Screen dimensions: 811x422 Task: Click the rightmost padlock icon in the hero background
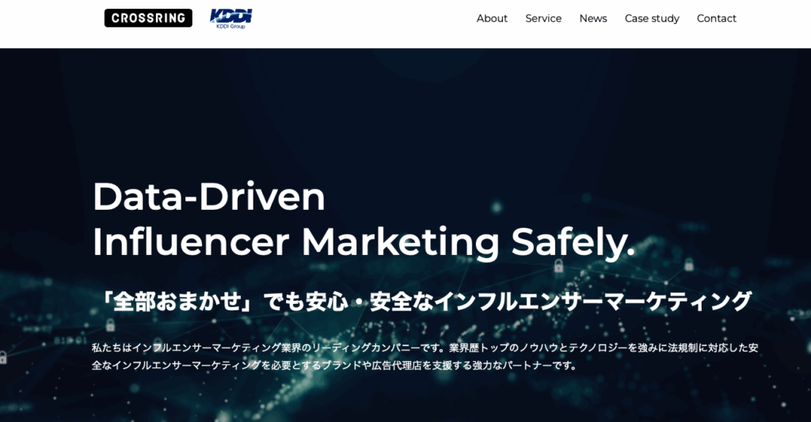pyautogui.click(x=688, y=264)
